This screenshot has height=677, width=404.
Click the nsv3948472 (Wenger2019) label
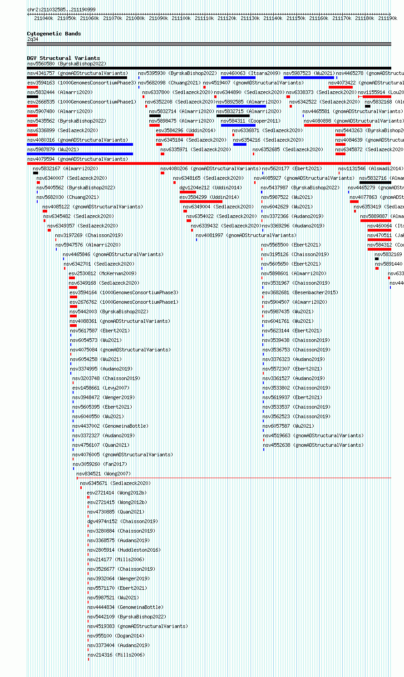[x=103, y=398]
